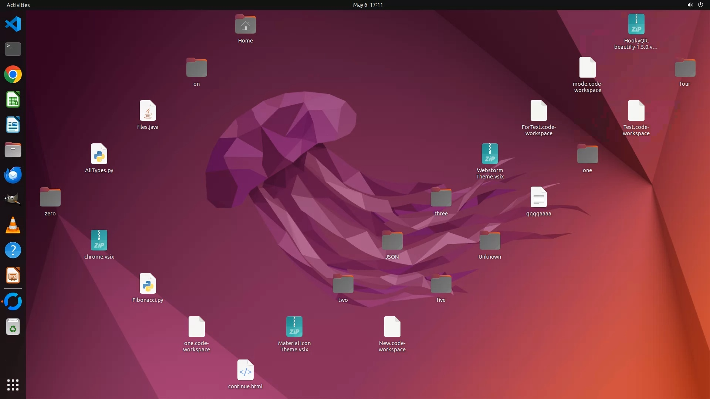Click the volume speaker indicator

690,5
